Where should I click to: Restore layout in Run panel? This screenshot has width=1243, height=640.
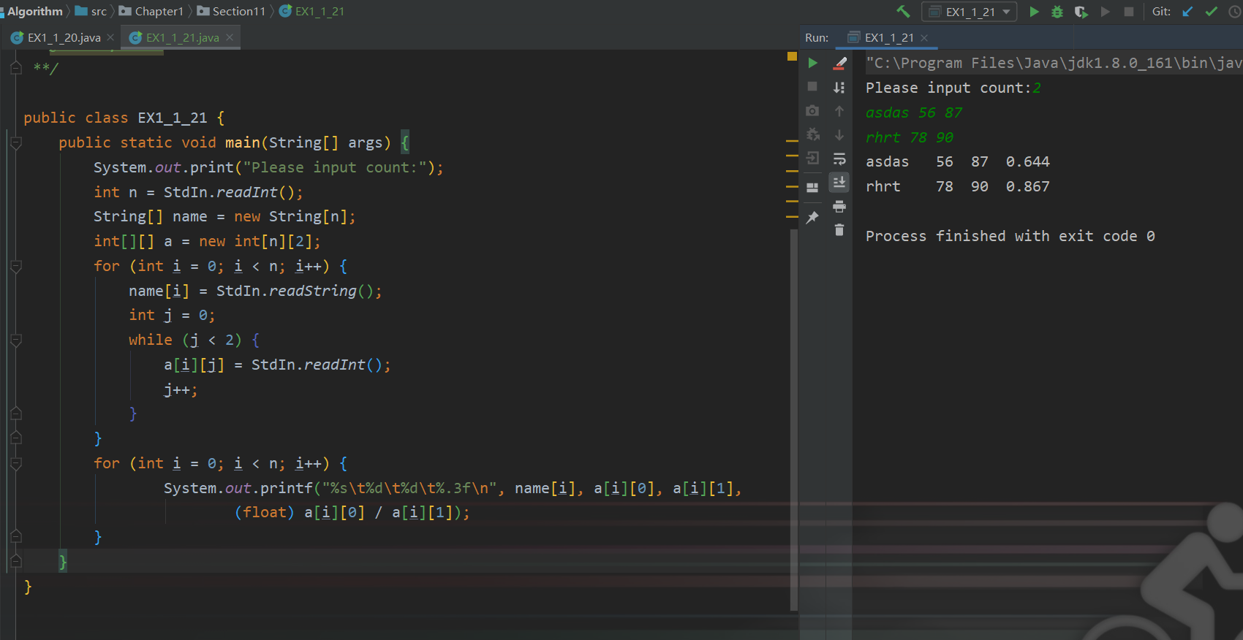[x=812, y=187]
